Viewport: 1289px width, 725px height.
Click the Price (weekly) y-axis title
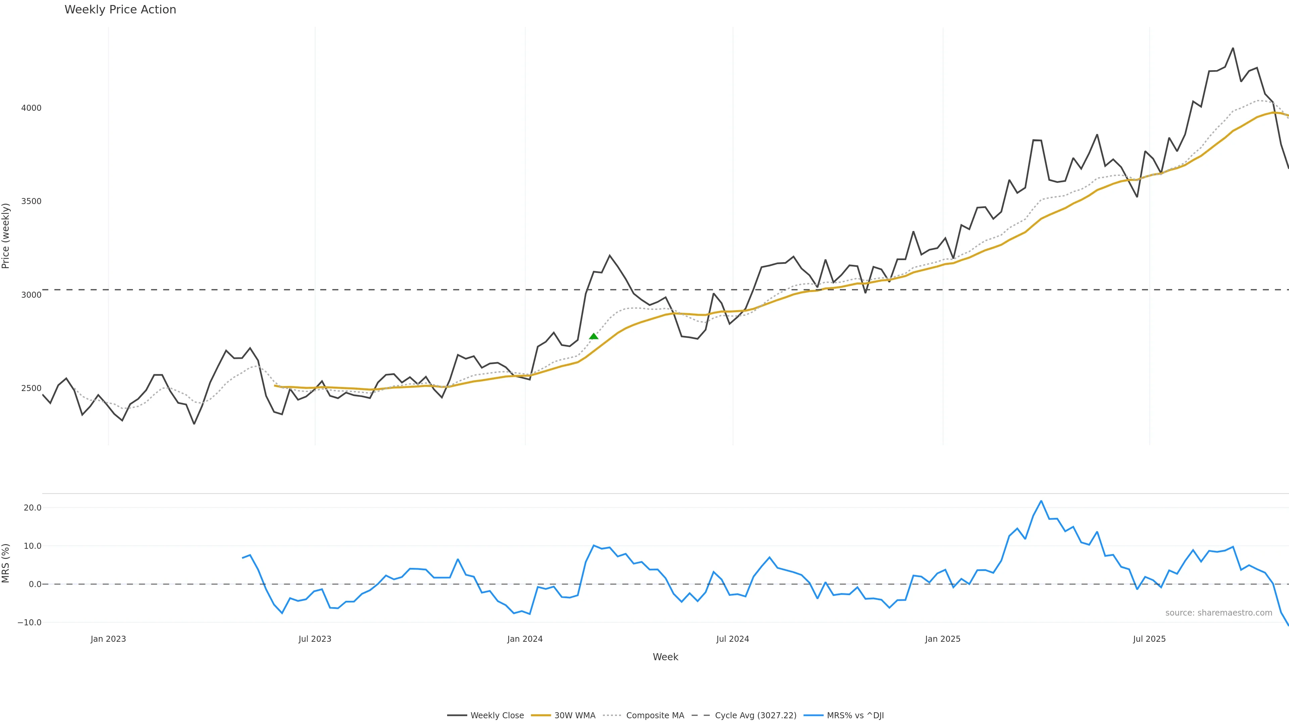[x=6, y=236]
